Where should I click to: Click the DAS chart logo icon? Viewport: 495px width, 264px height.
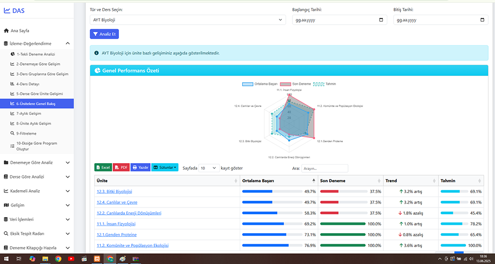pos(7,10)
